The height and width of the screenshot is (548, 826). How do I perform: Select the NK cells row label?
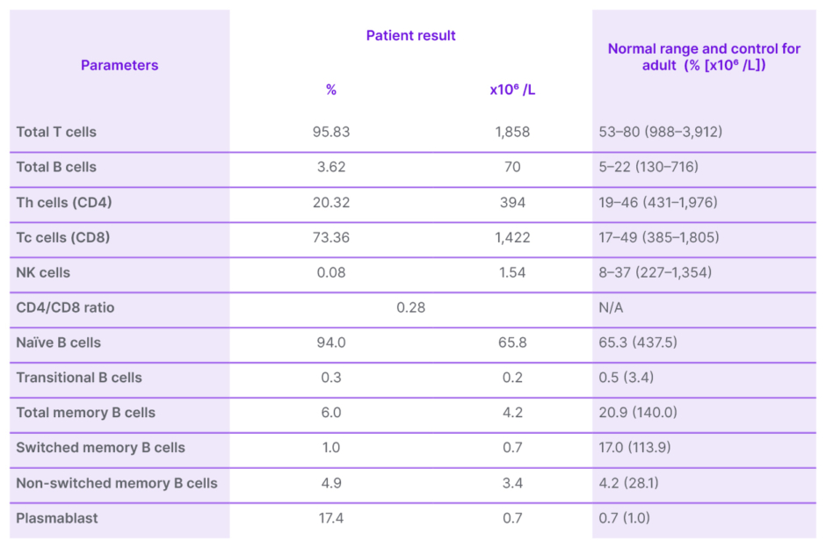(43, 272)
